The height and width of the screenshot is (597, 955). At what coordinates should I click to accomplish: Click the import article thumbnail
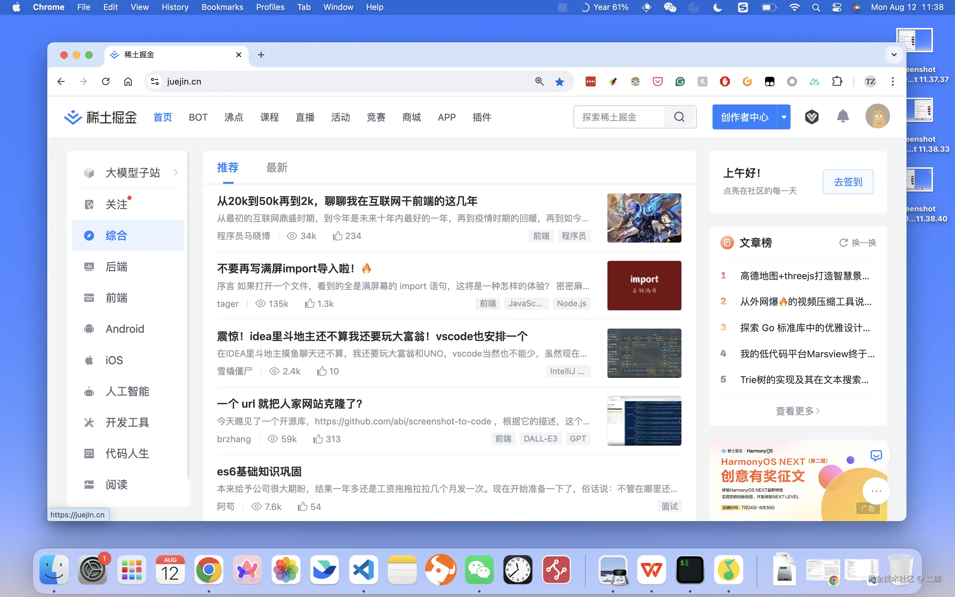pyautogui.click(x=644, y=285)
